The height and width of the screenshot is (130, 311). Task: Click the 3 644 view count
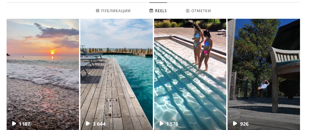pos(99,124)
